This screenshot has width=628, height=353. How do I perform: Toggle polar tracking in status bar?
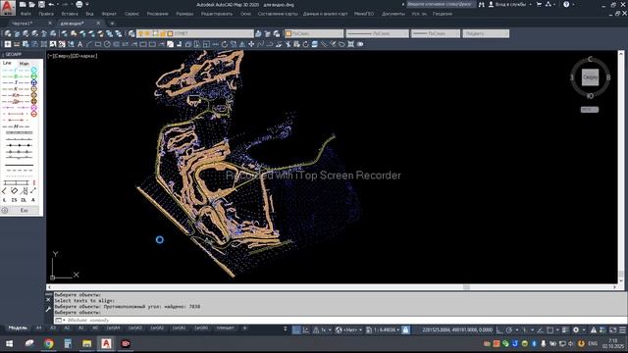508,330
